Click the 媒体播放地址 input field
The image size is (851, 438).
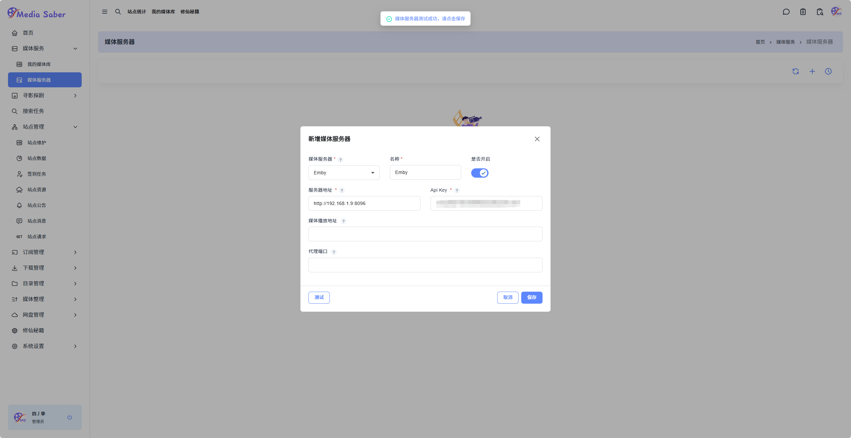pyautogui.click(x=425, y=234)
